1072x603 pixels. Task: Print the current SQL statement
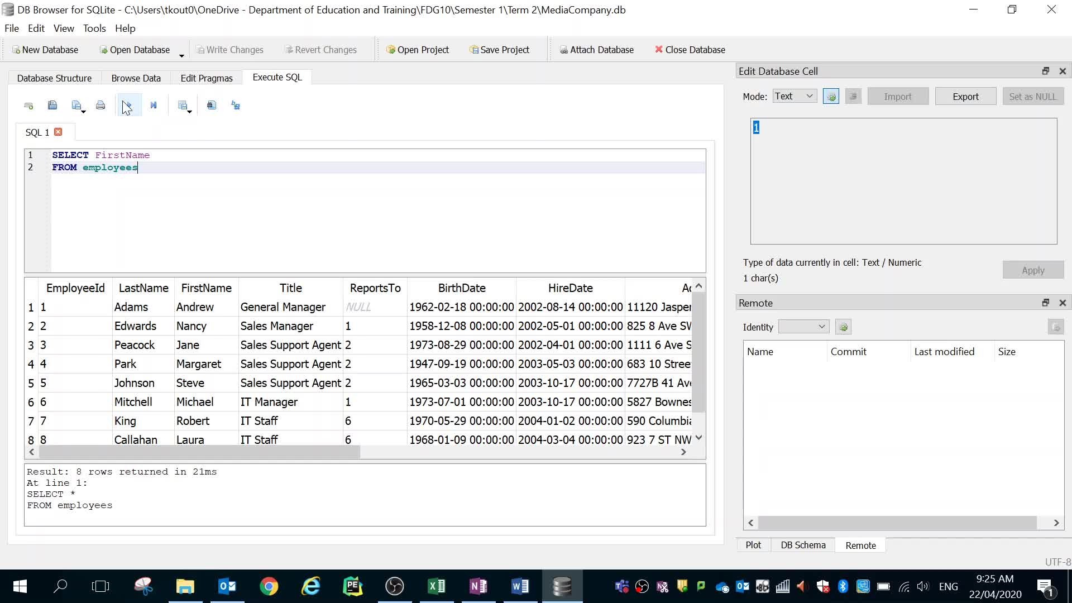[100, 105]
